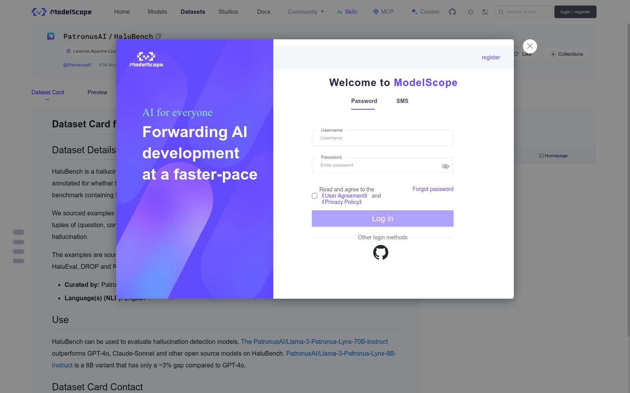The image size is (630, 393).
Task: Focus the Username input field
Action: coord(383,138)
